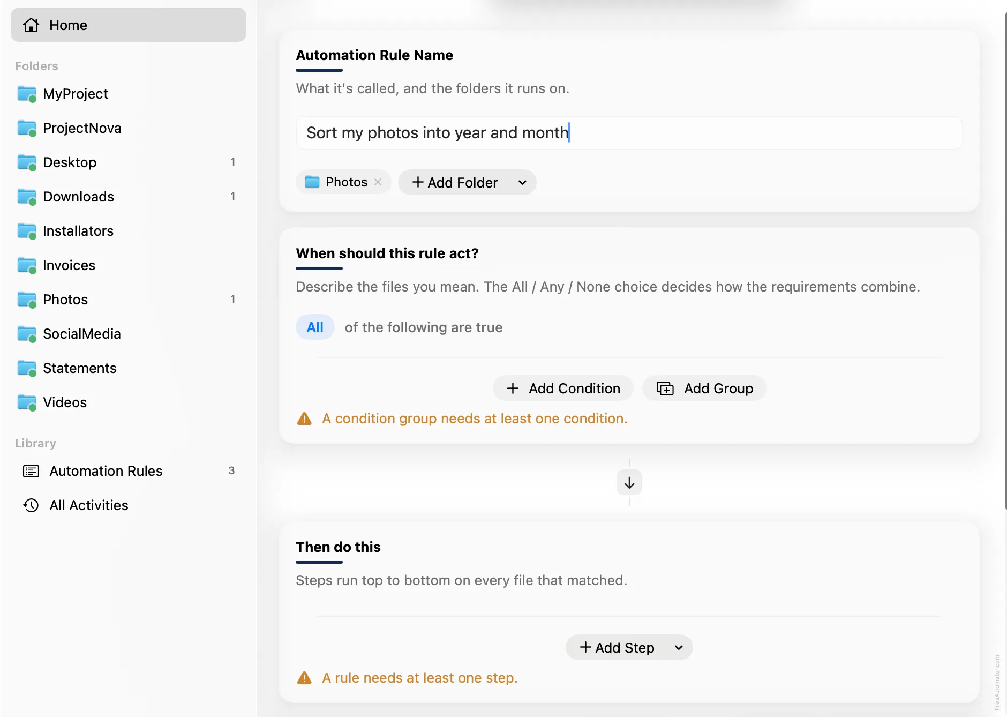Select Installators in the folder list
The width and height of the screenshot is (1007, 717).
click(129, 231)
